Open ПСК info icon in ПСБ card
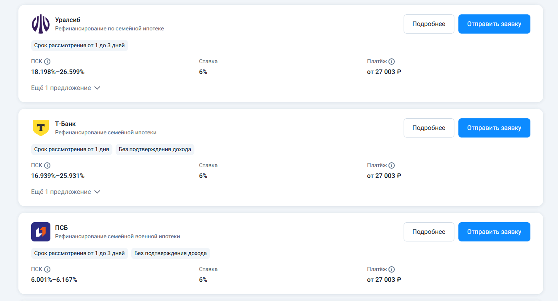 pyautogui.click(x=47, y=269)
